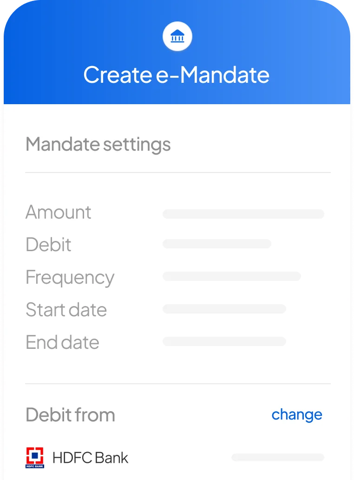Click the HDFC Bank account number placeholder
Screen dimensions: 354x480
coord(277,457)
